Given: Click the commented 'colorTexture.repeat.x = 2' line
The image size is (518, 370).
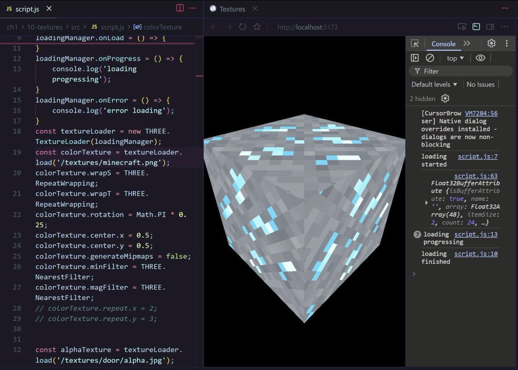Looking at the screenshot, I should (96, 308).
